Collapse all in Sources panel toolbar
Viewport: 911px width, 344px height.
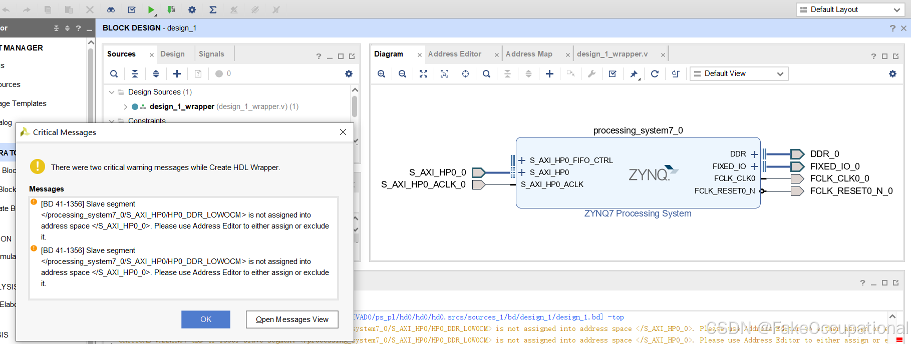point(135,73)
